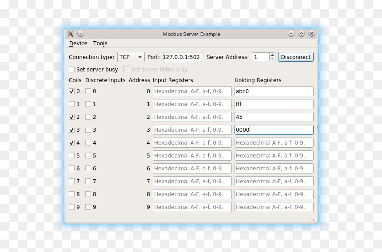Uncheck coil 2 checkbox
Viewport: 382px width, 252px height.
[72, 117]
